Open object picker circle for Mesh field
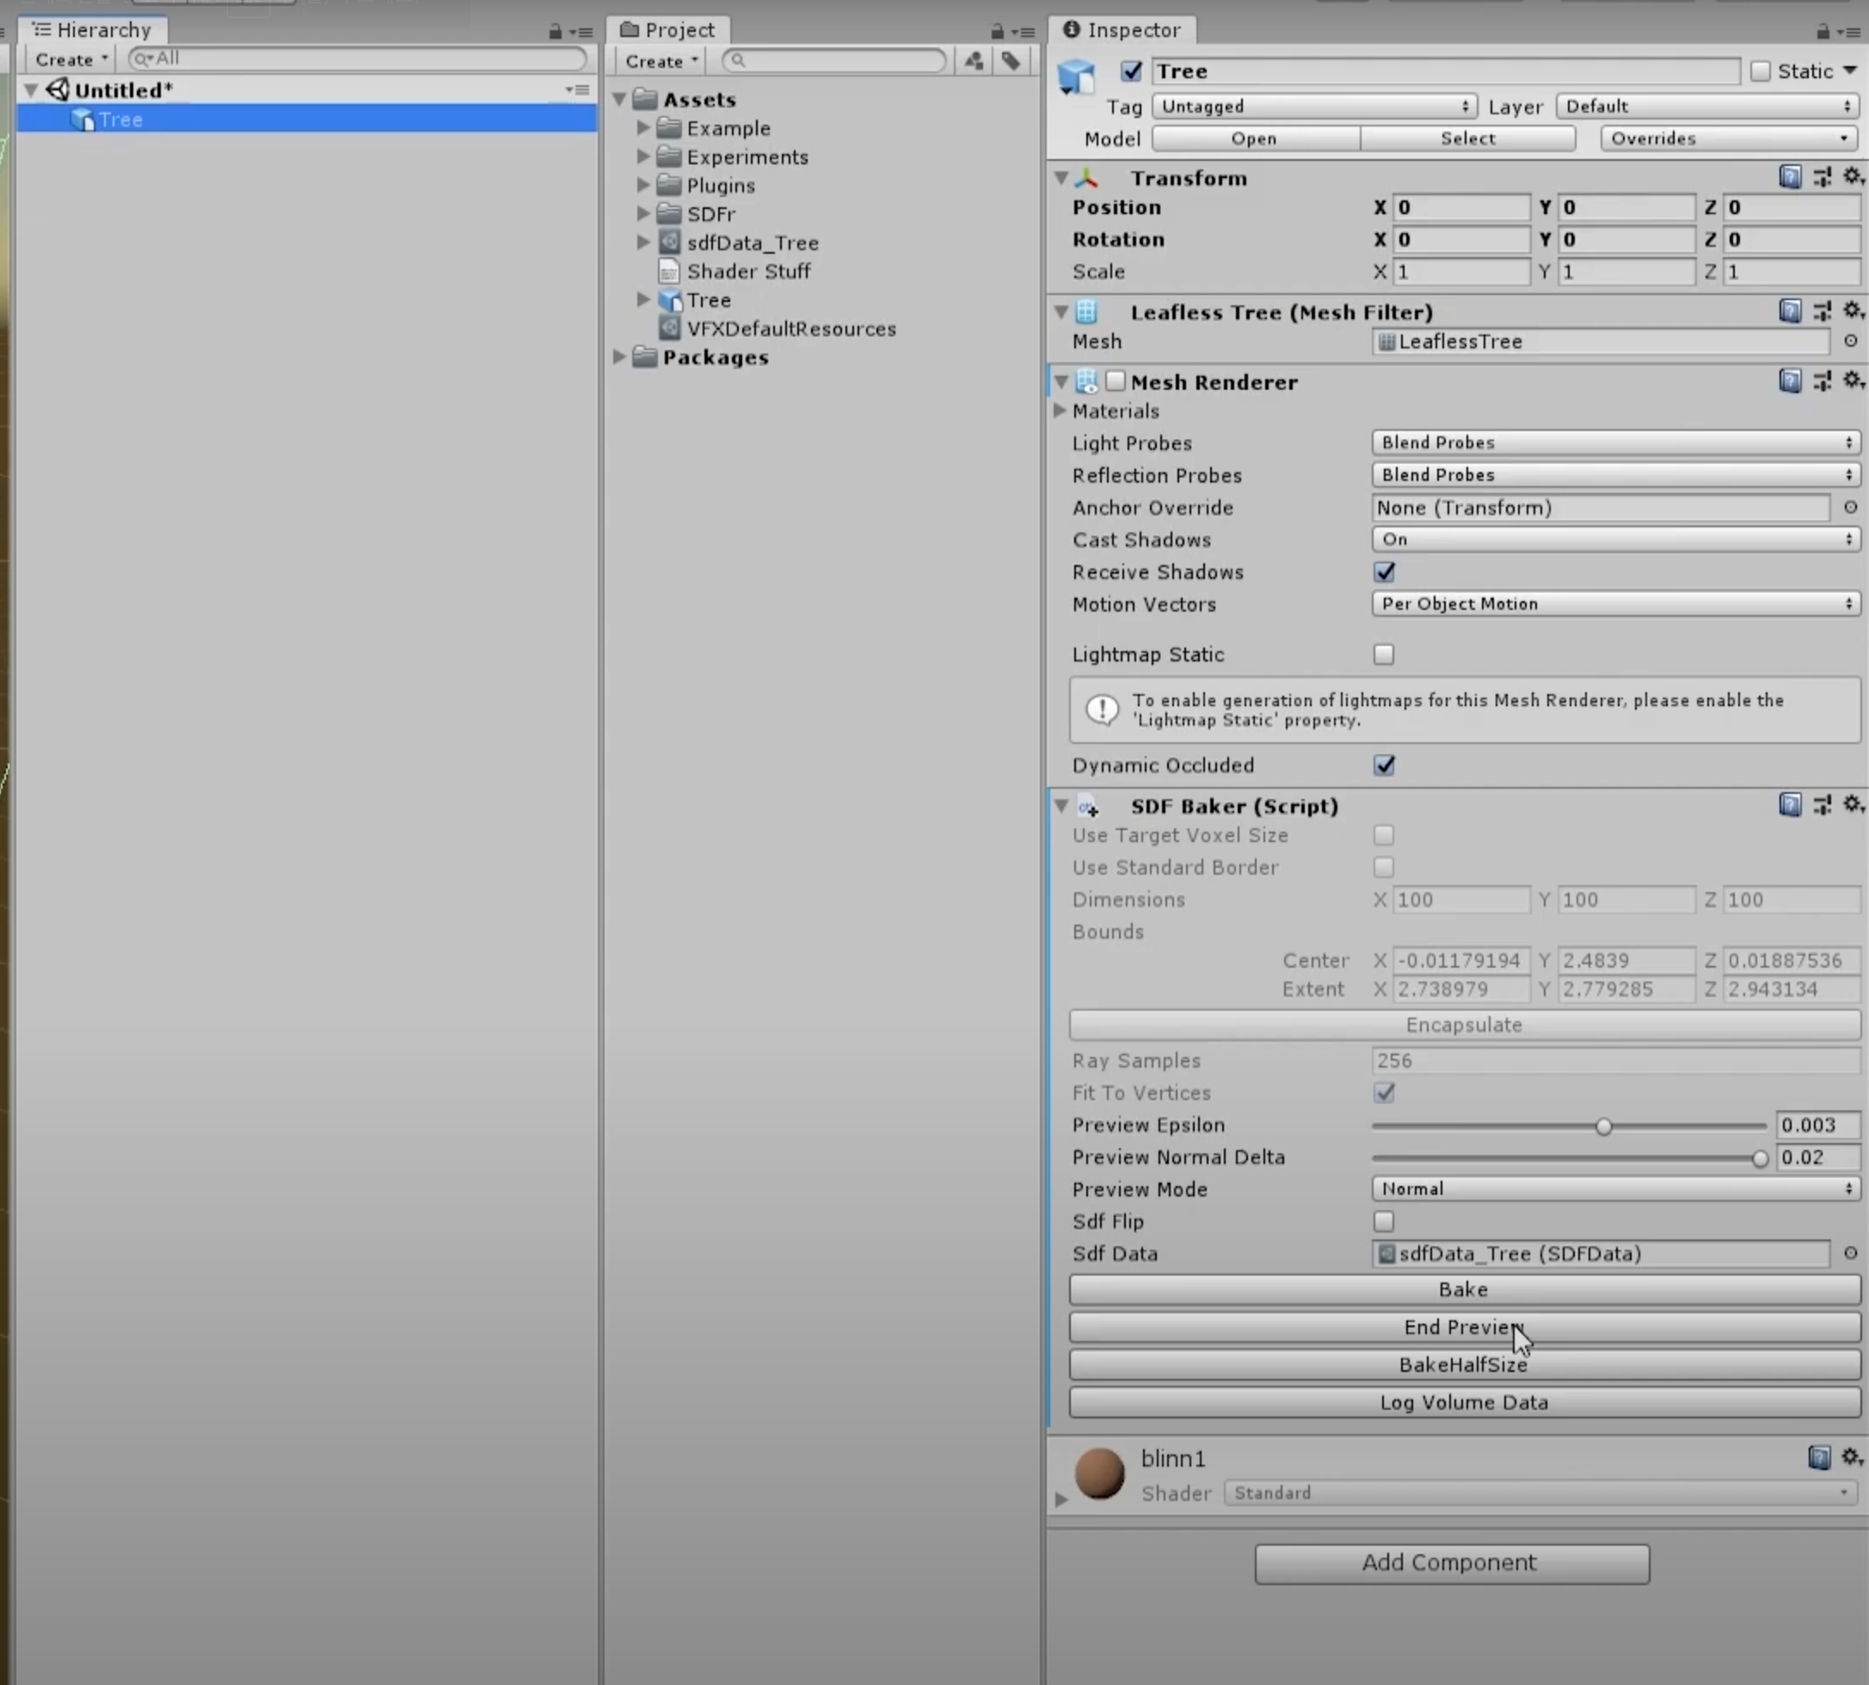This screenshot has width=1869, height=1685. tap(1849, 341)
